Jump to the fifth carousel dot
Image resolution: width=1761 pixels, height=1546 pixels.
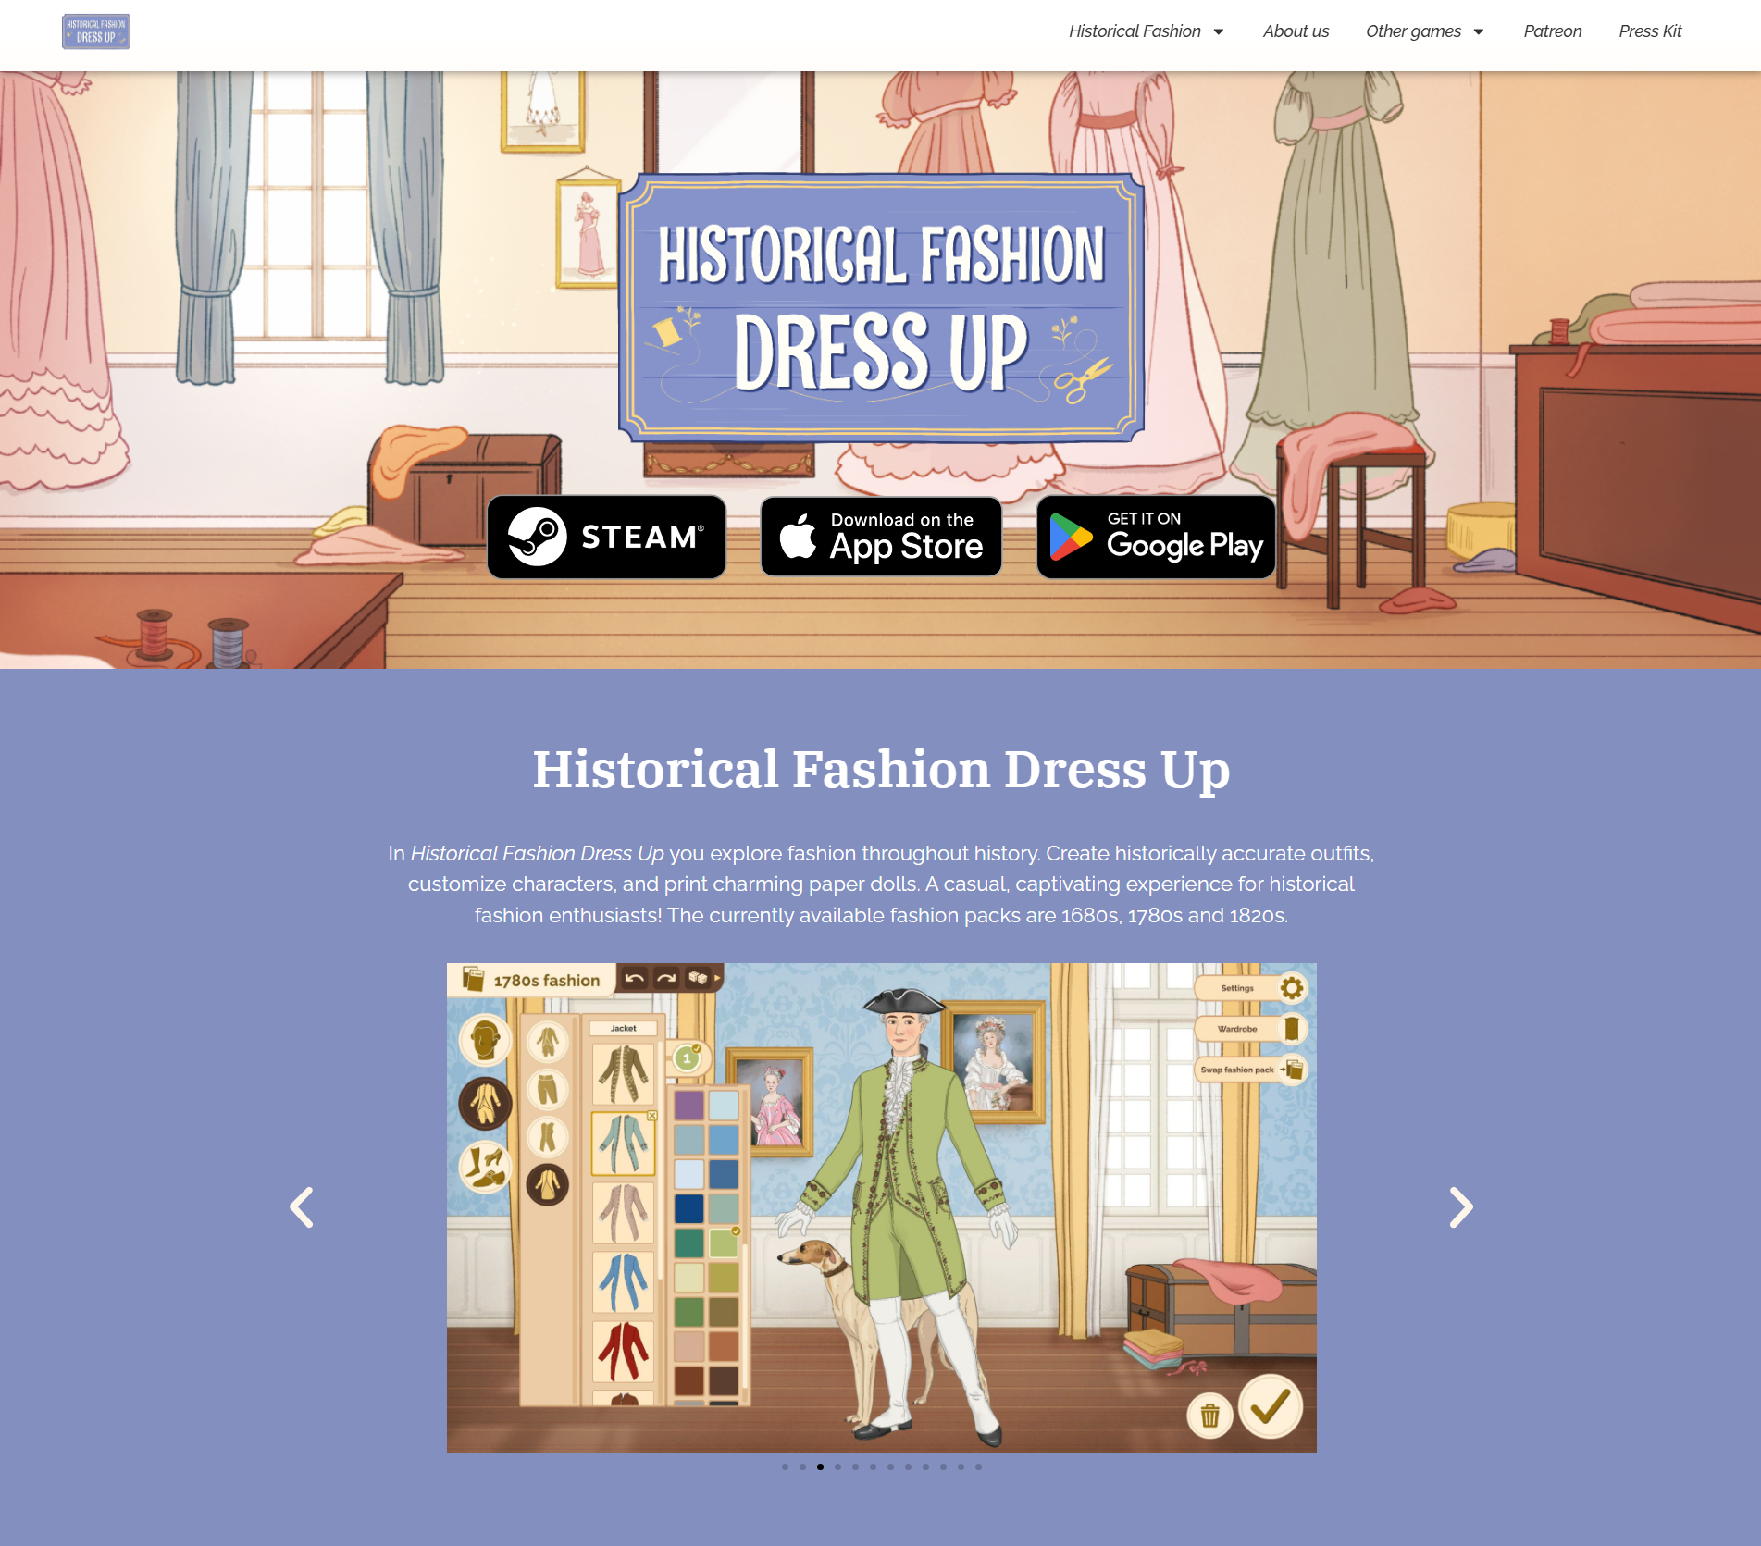pyautogui.click(x=855, y=1466)
